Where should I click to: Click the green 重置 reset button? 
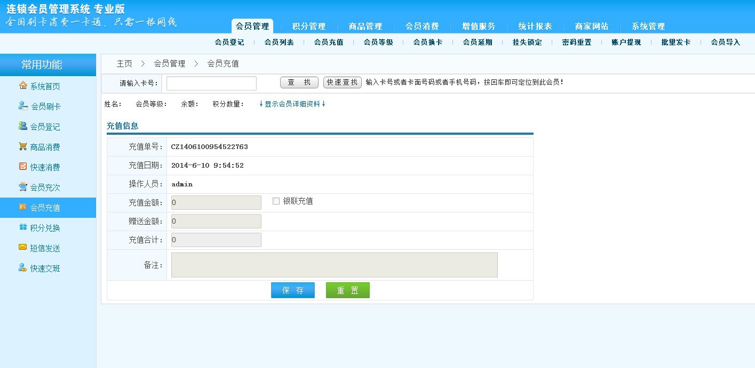(x=348, y=290)
